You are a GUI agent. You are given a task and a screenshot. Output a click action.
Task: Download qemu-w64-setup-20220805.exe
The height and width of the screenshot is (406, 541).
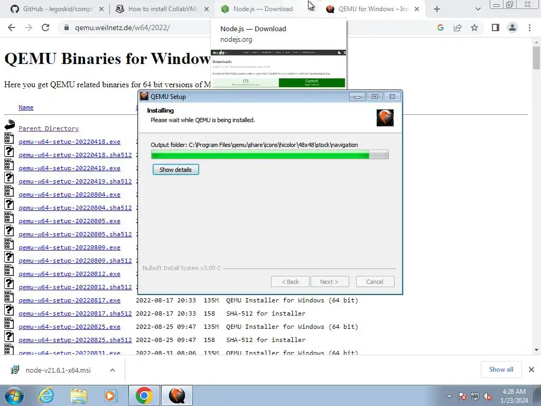click(69, 221)
